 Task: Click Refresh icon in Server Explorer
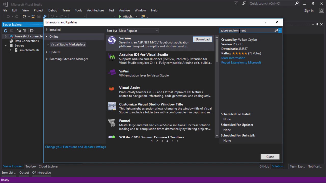[5, 30]
